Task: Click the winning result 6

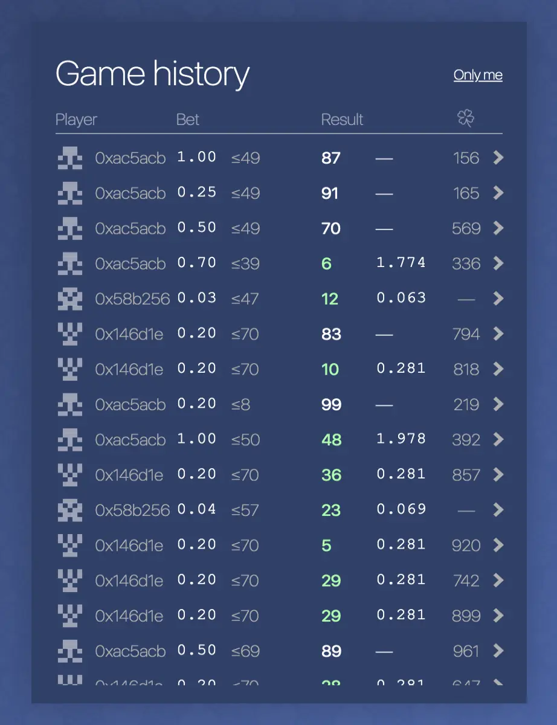Action: coord(326,263)
